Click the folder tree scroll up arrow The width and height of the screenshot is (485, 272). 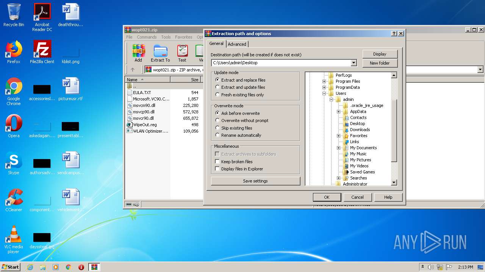click(x=394, y=75)
